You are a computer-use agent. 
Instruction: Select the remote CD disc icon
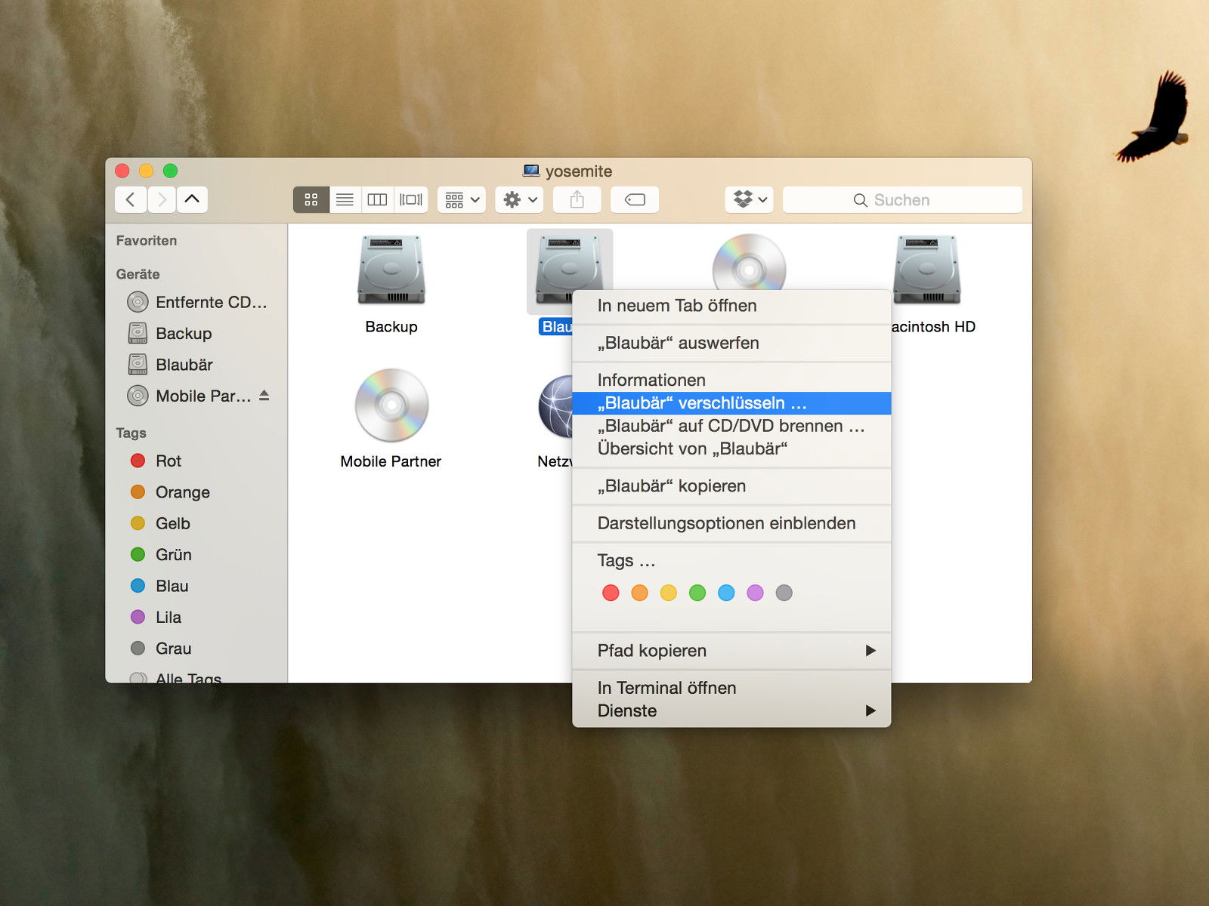(x=749, y=262)
